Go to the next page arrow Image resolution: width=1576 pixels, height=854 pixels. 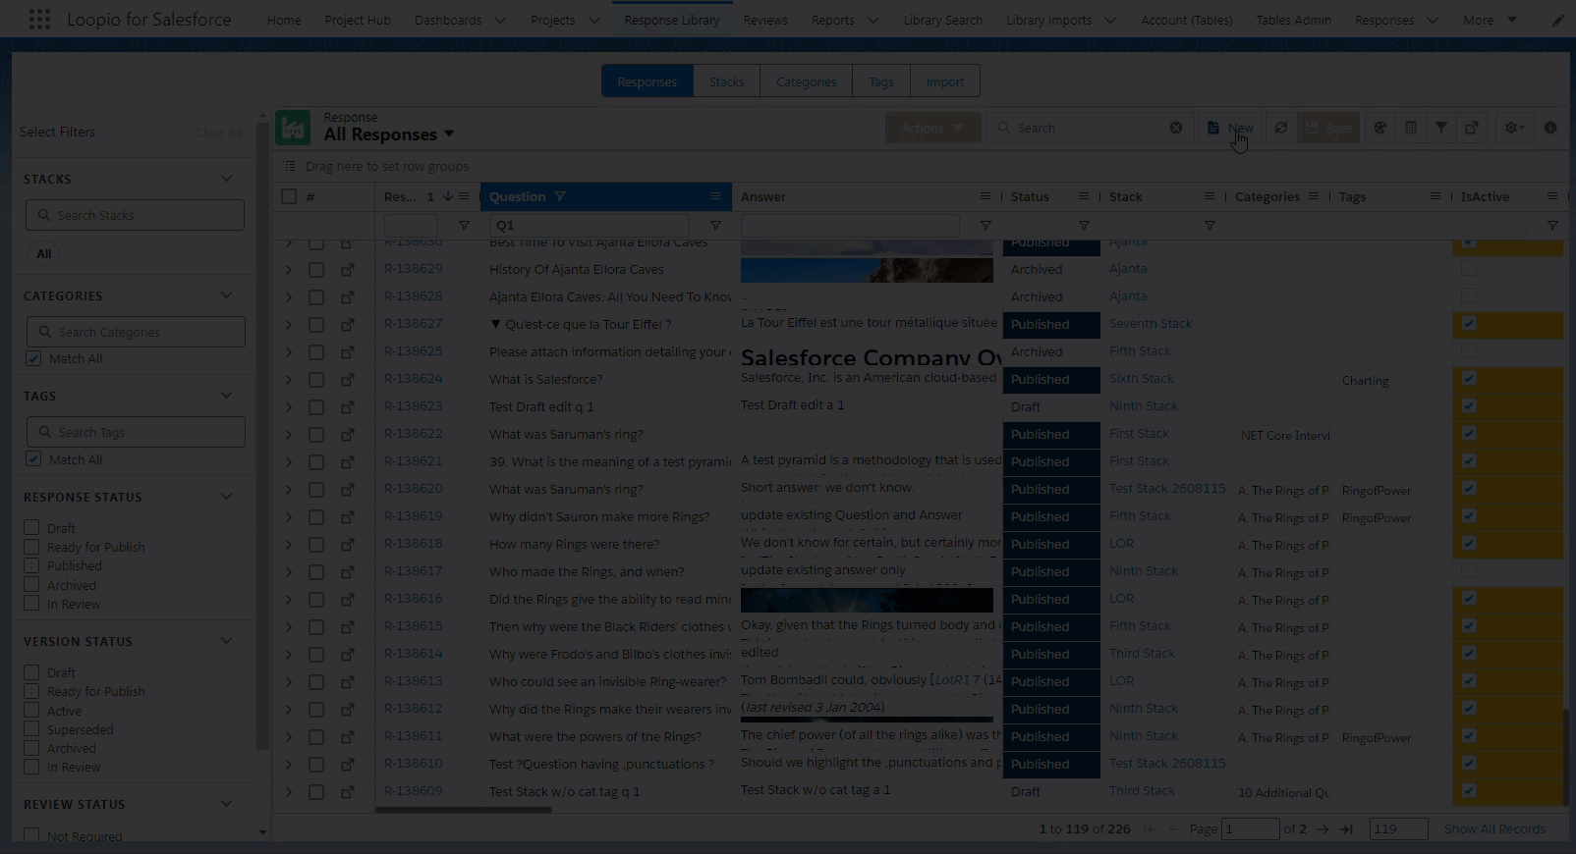coord(1323,829)
